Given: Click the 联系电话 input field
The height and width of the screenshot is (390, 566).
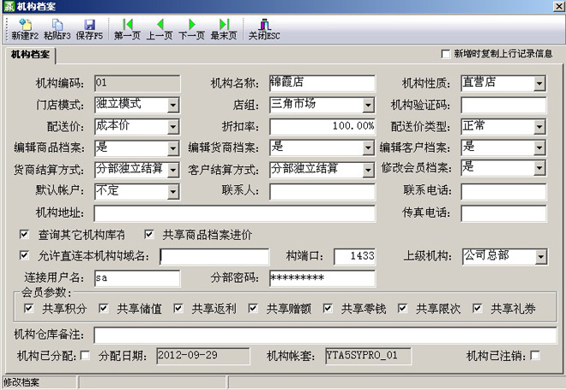Looking at the screenshot, I should click(503, 192).
